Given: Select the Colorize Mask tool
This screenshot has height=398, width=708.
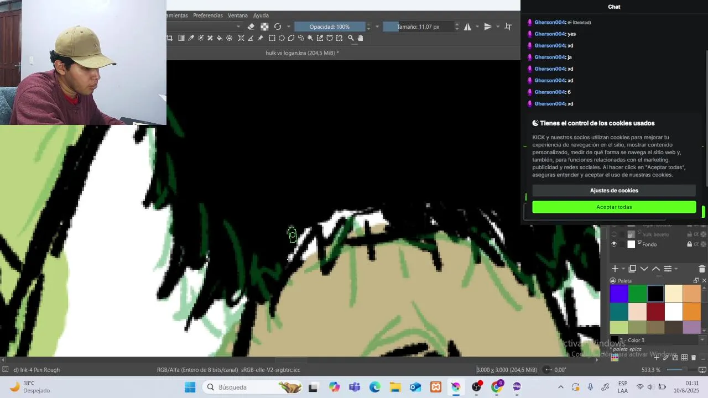Looking at the screenshot, I should (201, 38).
